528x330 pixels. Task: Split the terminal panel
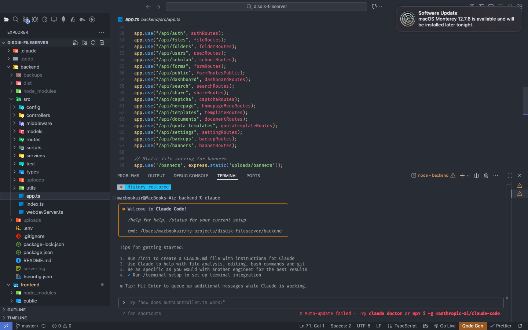[476, 176]
